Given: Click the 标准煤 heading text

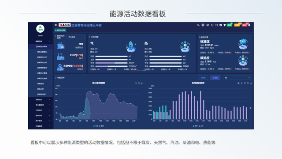Looking at the screenshot, I should [x=205, y=42].
